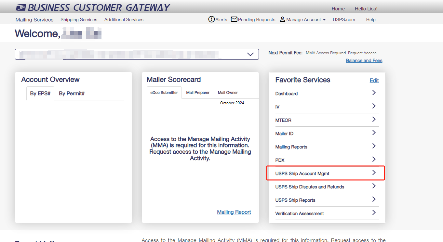This screenshot has height=242, width=443.
Task: Click the USPS eagle logo
Action: [21, 7]
